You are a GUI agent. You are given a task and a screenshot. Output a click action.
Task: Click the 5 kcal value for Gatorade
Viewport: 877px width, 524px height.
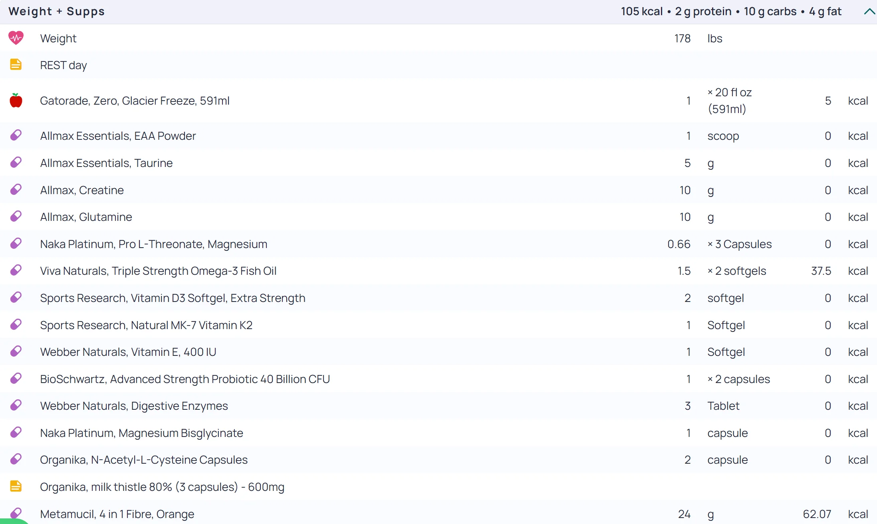coord(828,101)
